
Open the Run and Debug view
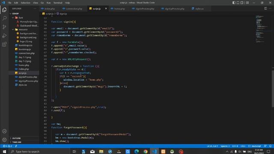point(5,36)
